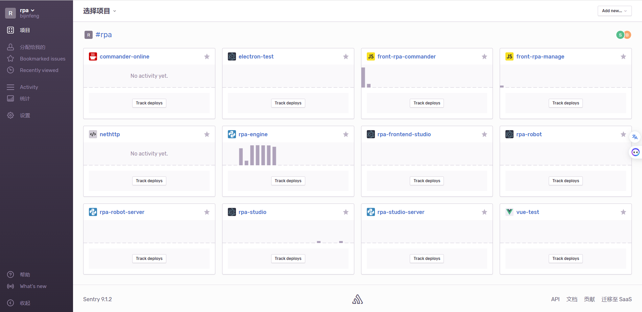This screenshot has width=642, height=312.
Task: Open the Activity page
Action: 29,87
